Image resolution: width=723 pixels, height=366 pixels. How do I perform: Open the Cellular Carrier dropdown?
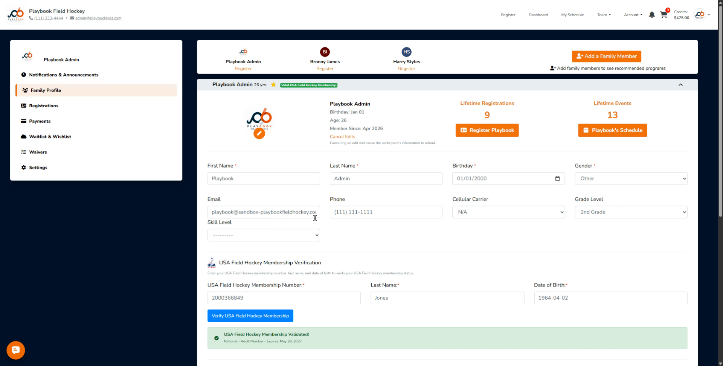pos(509,212)
